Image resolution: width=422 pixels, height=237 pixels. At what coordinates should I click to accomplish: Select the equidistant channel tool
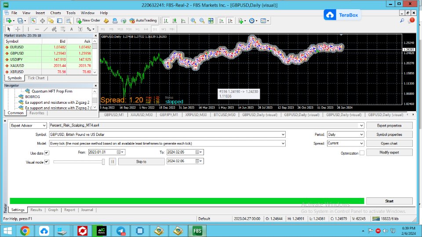(54, 29)
